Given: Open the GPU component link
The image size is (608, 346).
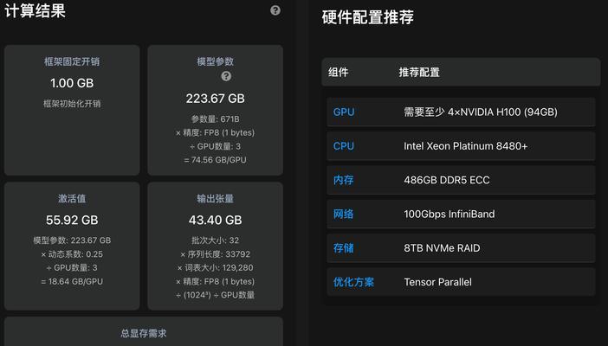Looking at the screenshot, I should coord(344,112).
